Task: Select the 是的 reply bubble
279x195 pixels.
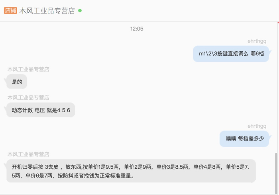Action: [17, 82]
